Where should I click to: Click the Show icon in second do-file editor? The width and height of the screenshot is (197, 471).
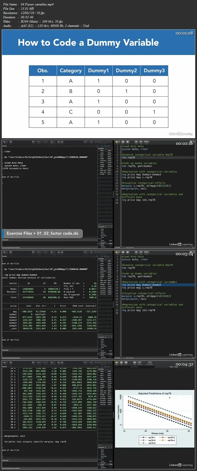click(141, 252)
